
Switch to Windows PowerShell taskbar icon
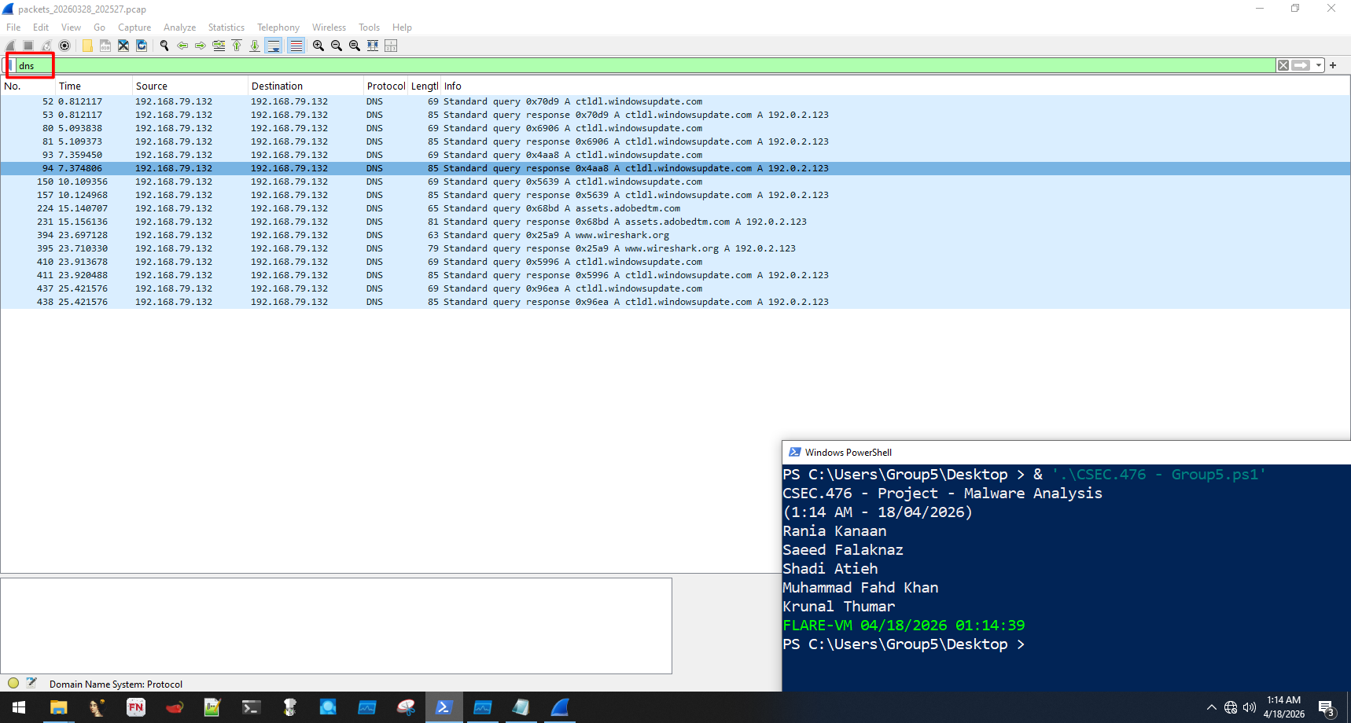pyautogui.click(x=444, y=707)
